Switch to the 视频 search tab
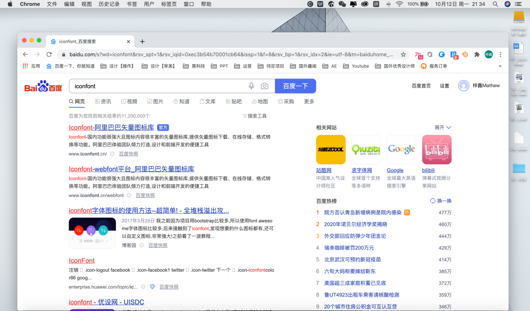This screenshot has height=311, width=530. pyautogui.click(x=129, y=101)
